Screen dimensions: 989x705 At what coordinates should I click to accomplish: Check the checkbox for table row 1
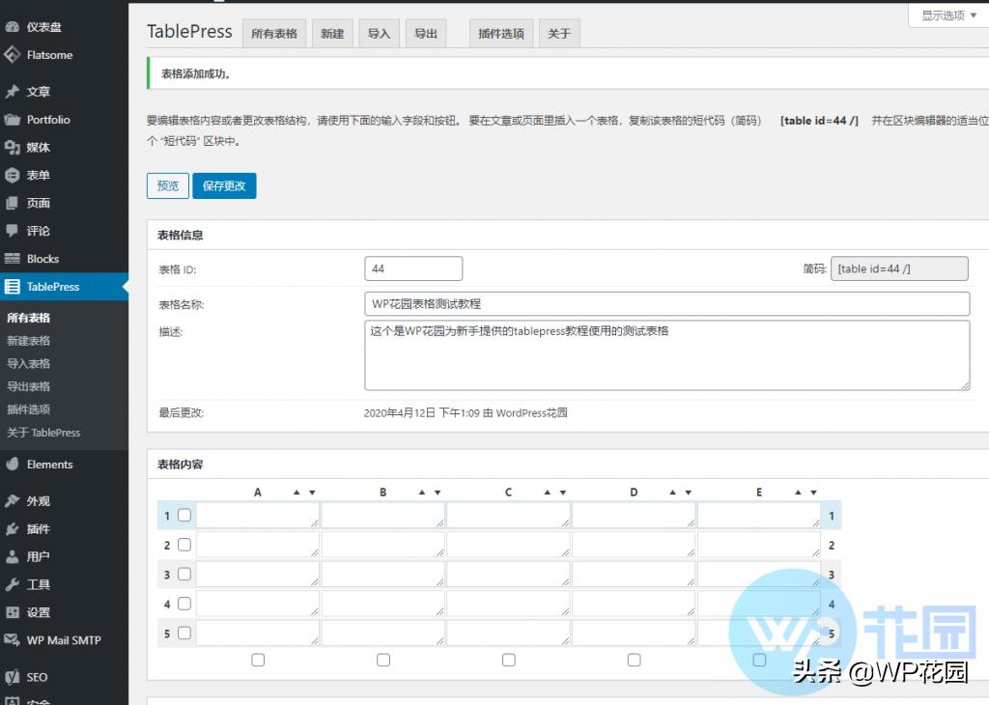184,515
